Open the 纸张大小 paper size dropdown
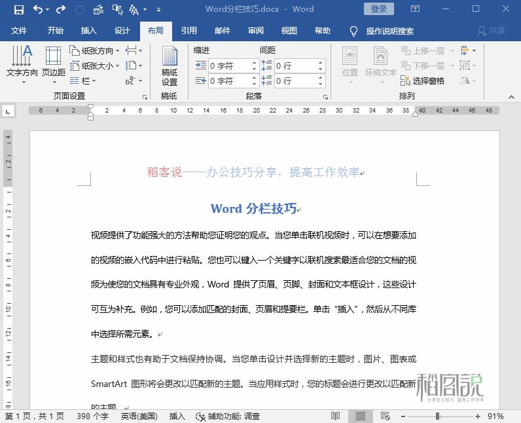 tap(94, 65)
